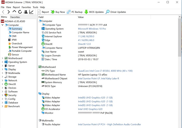Expand the Motherboard tree node
Image resolution: width=182 pixels, height=128 pixels.
click(x=2, y=58)
